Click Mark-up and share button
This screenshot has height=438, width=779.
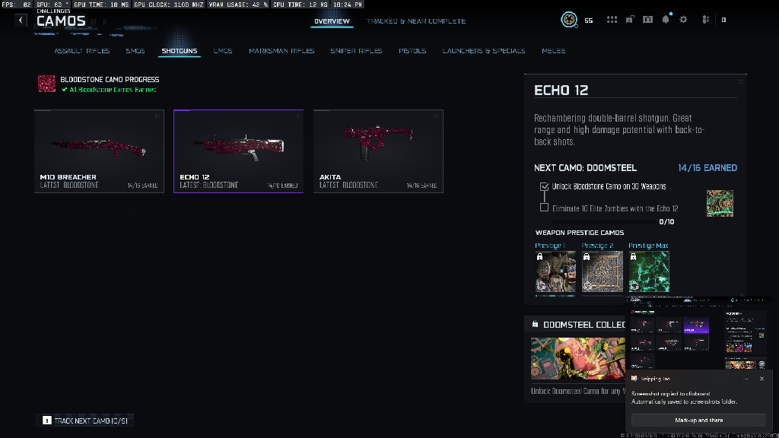698,421
